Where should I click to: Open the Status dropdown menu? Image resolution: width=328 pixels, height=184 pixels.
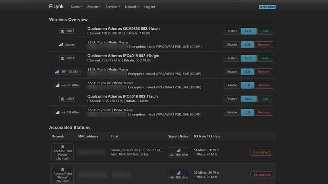[x=76, y=7]
